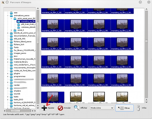
Task: Collapse the anim_essai_pour_EK folder
Action: (x=11, y=19)
